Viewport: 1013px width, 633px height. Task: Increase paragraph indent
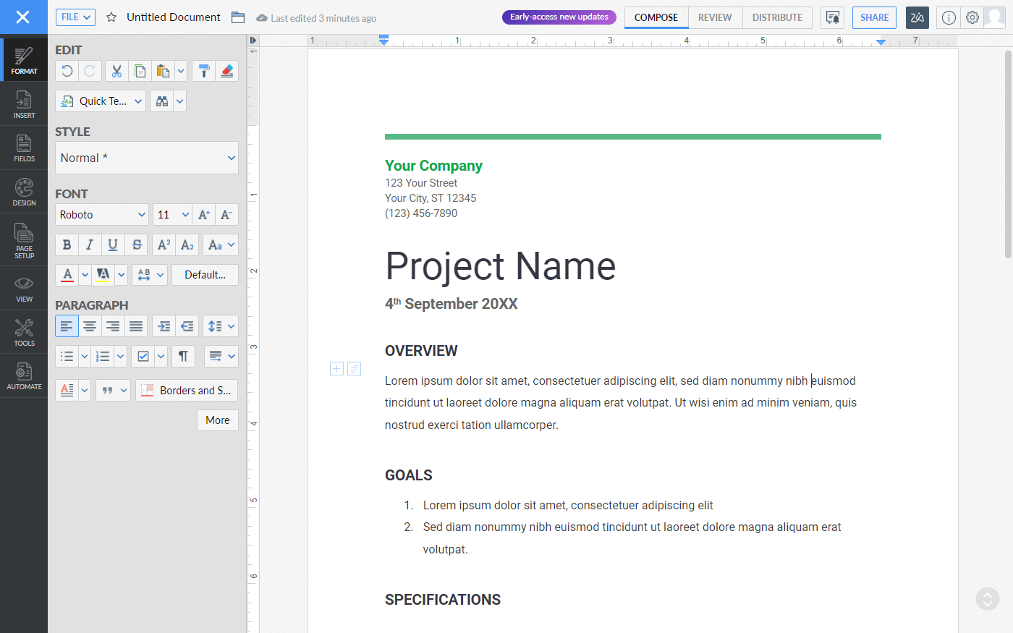(x=164, y=326)
